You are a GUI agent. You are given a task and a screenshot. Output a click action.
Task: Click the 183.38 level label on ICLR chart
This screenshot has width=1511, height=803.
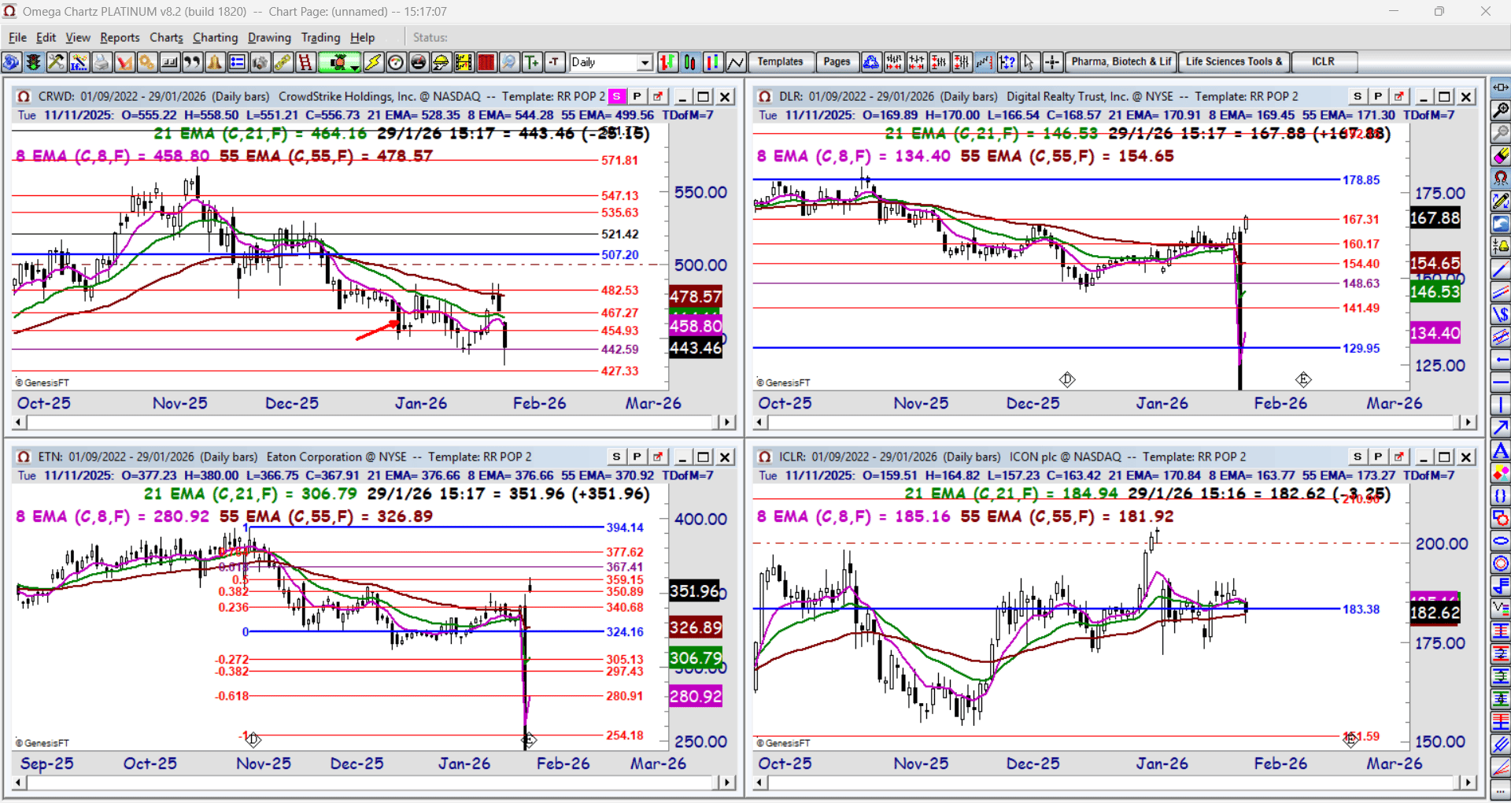point(1361,609)
